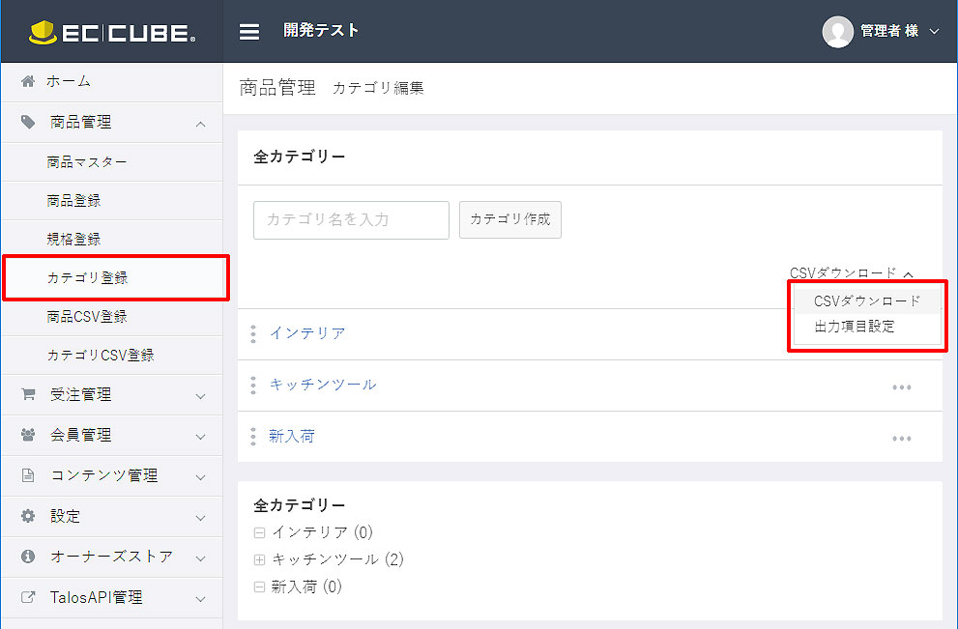
Task: Toggle the 新入荷 tree node box
Action: click(x=259, y=586)
